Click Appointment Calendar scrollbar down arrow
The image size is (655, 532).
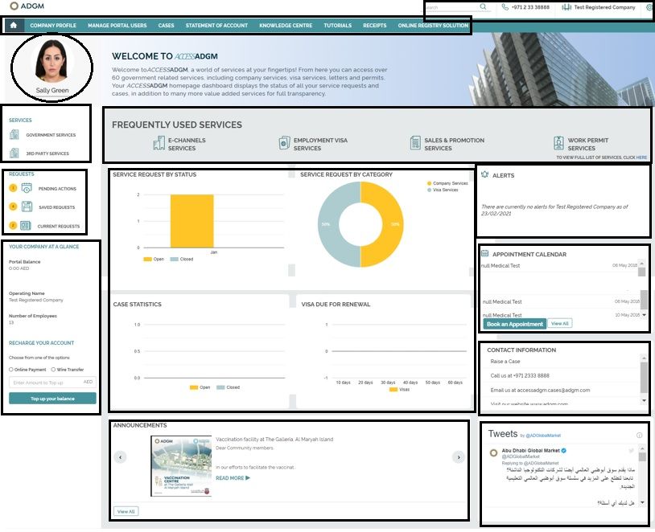click(644, 315)
